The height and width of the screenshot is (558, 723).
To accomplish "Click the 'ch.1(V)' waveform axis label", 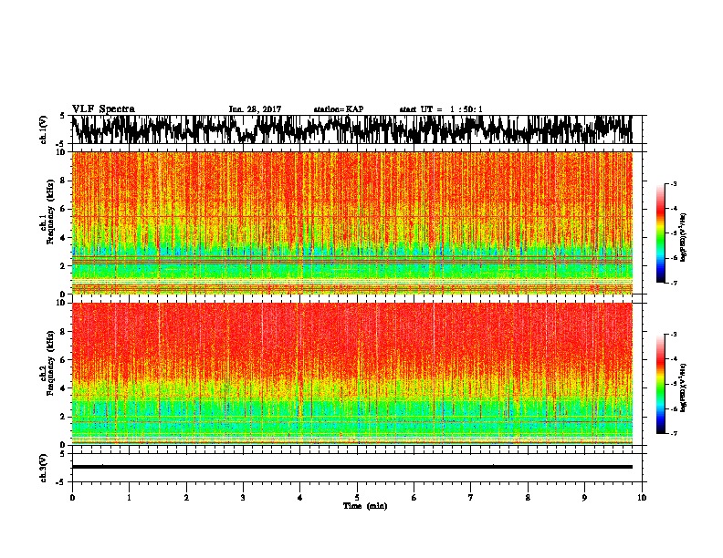I will (x=44, y=129).
